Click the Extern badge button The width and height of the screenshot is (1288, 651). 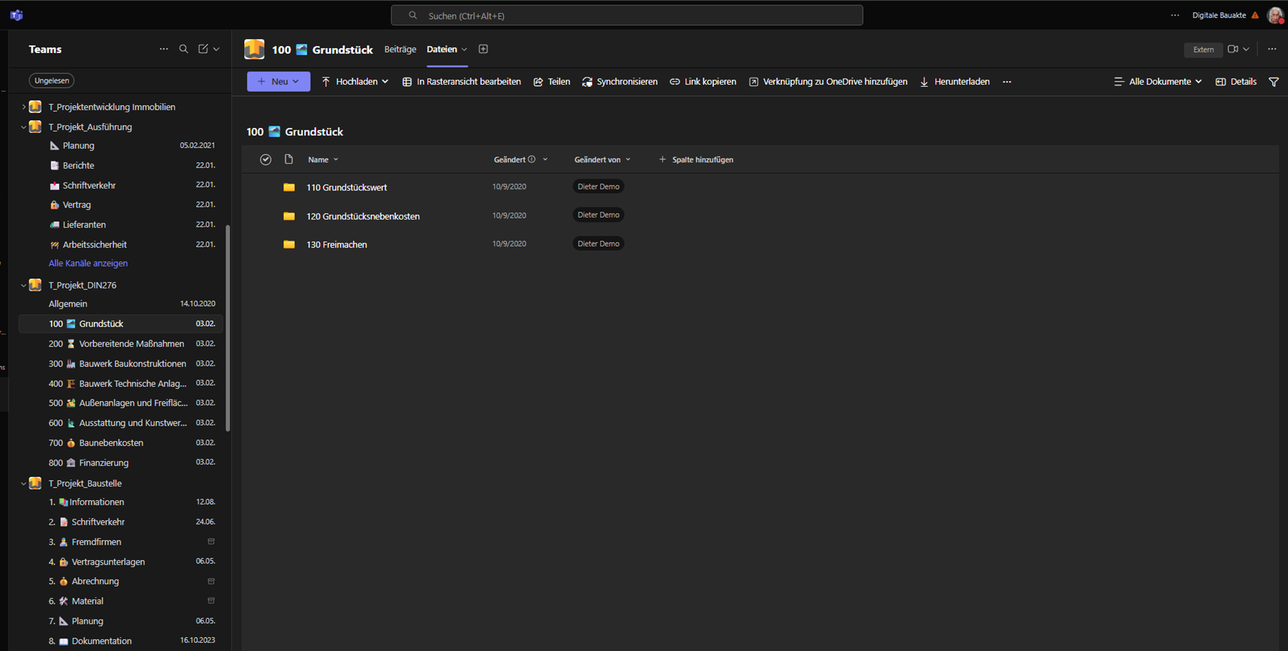[1203, 50]
